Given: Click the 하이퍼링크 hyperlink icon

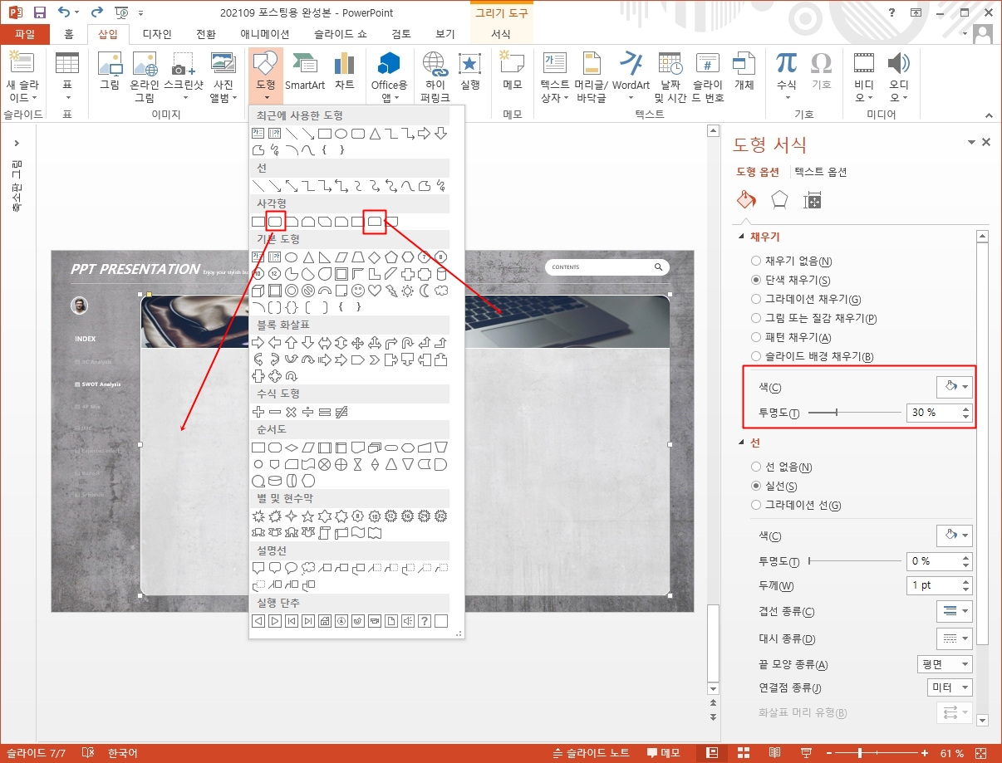Looking at the screenshot, I should click(435, 77).
